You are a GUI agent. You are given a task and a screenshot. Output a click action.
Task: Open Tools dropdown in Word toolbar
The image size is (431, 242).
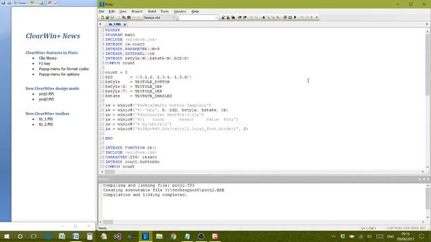pyautogui.click(x=22, y=3)
